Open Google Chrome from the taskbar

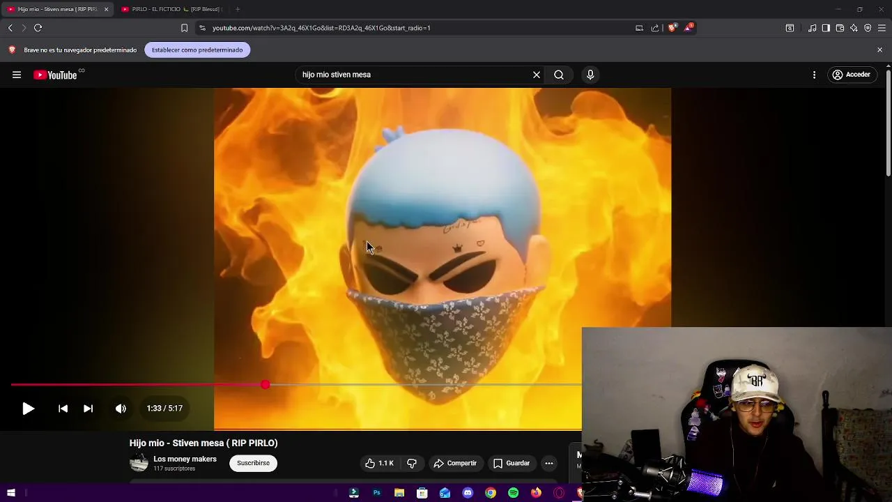tap(491, 493)
